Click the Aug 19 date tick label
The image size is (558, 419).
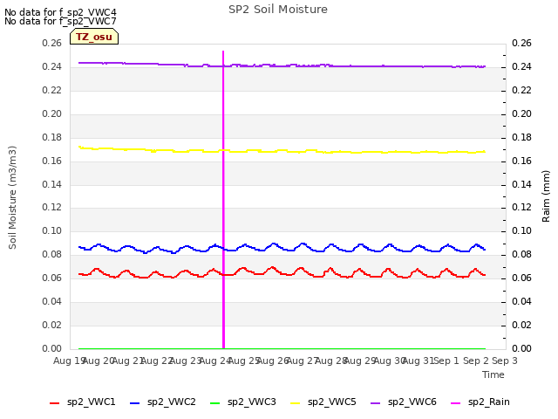68,361
